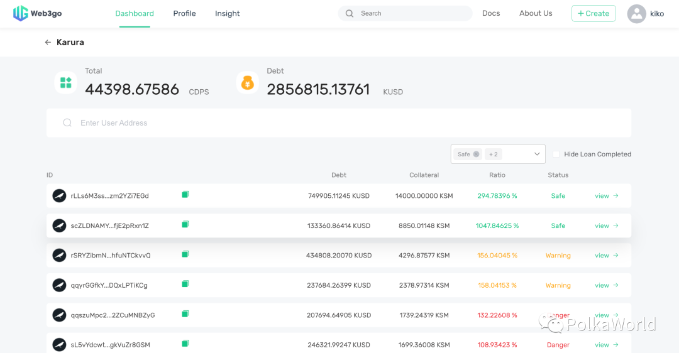The width and height of the screenshot is (679, 353).
Task: Select debt value 434808.20070 KUSD
Action: click(x=339, y=256)
